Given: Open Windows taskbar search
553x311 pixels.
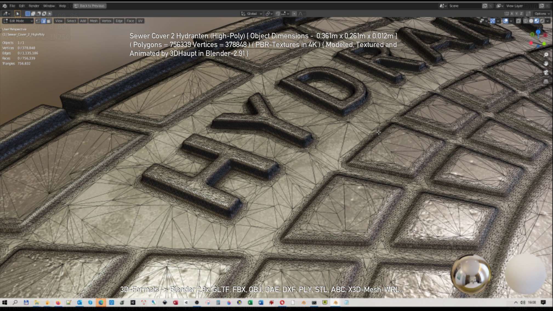Looking at the screenshot, I should coord(15,303).
